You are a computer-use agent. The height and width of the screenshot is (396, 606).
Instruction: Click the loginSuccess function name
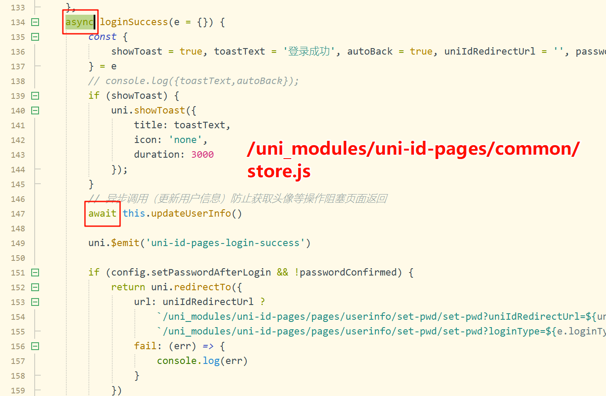point(134,22)
